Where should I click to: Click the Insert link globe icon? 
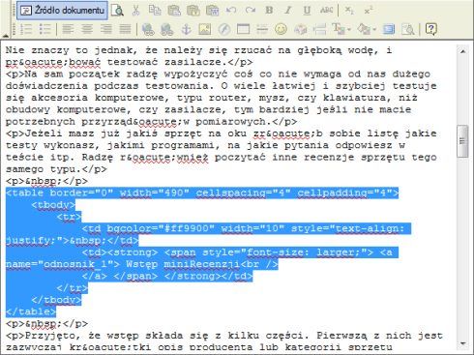148,29
